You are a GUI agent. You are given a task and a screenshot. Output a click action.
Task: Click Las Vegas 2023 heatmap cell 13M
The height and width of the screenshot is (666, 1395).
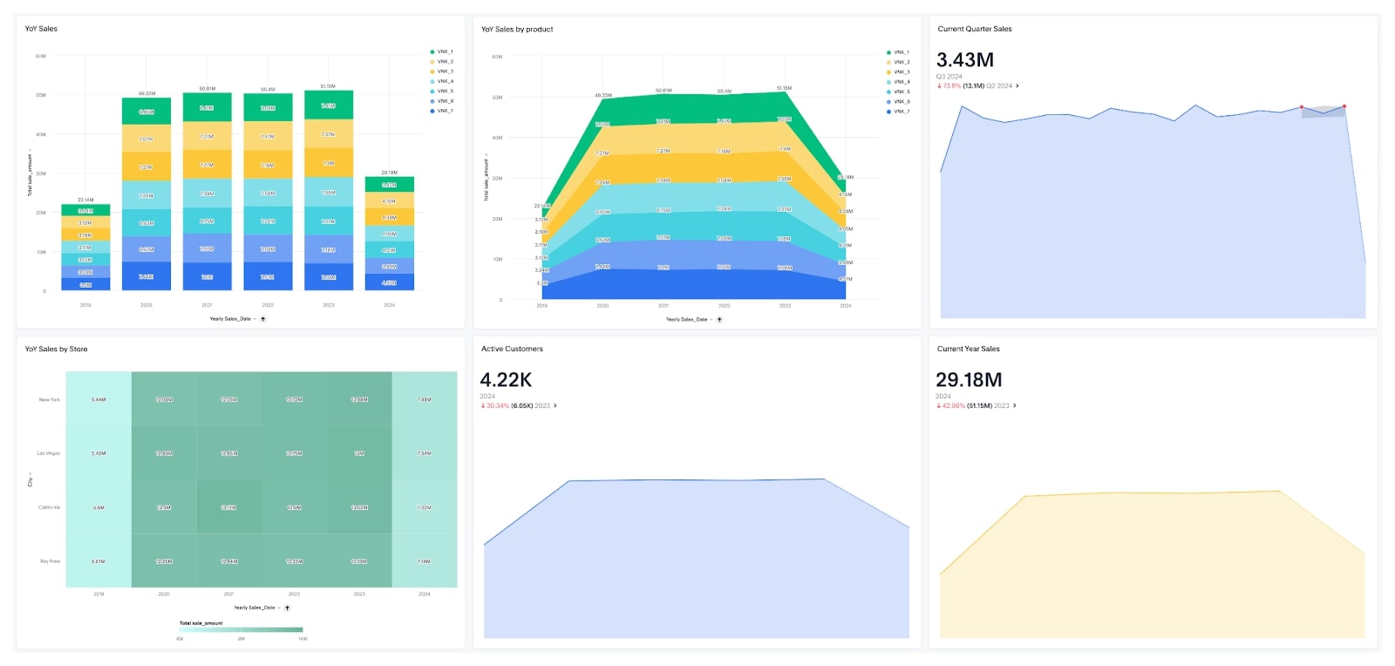tap(359, 453)
